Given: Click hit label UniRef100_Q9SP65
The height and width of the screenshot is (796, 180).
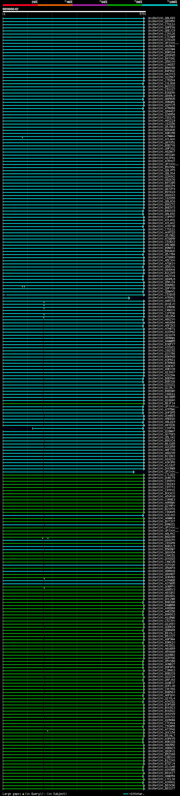Looking at the screenshot, I should 161,55.
